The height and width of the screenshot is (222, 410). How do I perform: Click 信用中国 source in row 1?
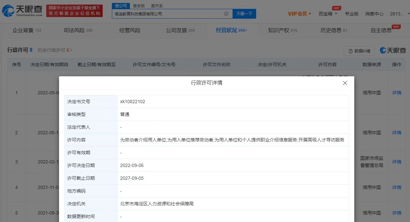pyautogui.click(x=372, y=93)
